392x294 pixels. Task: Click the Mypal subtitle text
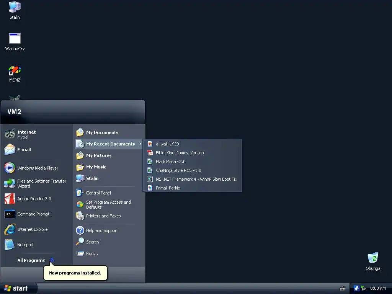(x=23, y=137)
